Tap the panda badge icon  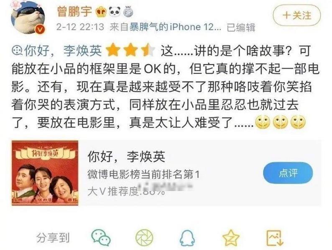[x=115, y=11]
